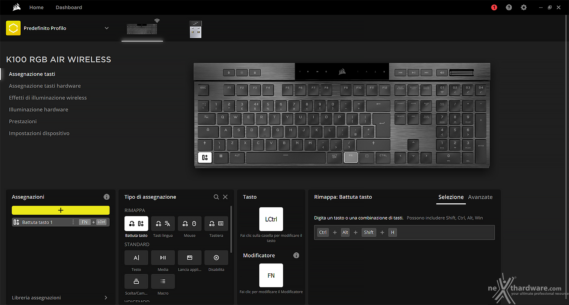Search assignment types with magnifier icon
Screen dimensions: 569x305
click(216, 197)
